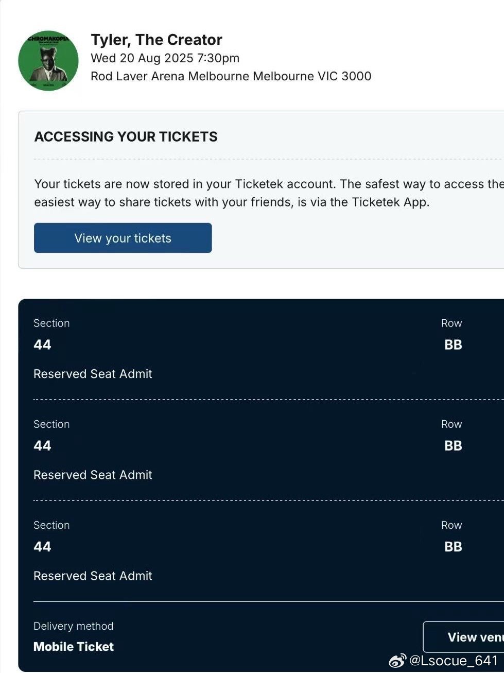Image resolution: width=504 pixels, height=673 pixels.
Task: Select the second Section 44 ticket row
Action: (261, 450)
